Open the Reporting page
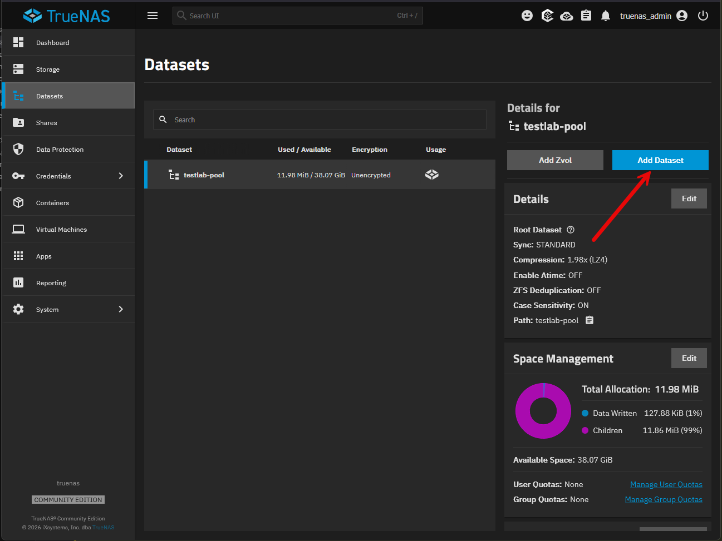722x541 pixels. coord(69,283)
